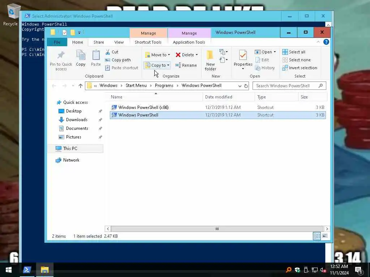Click Start Menu in address breadcrumb
This screenshot has width=370, height=277.
pyautogui.click(x=136, y=85)
